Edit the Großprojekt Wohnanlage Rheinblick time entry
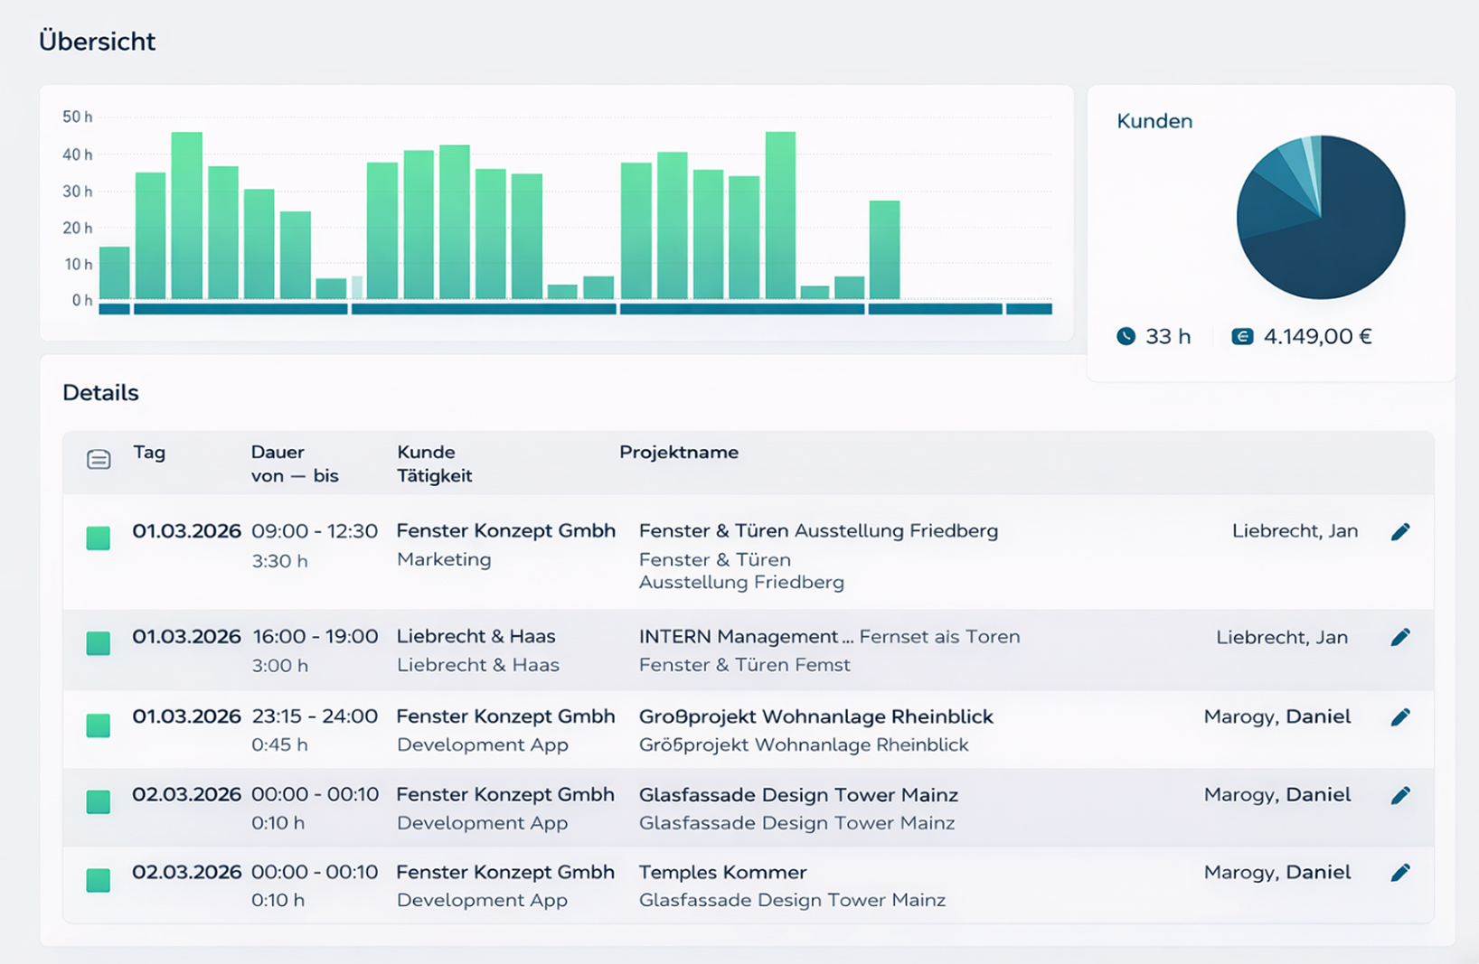Screen dimensions: 1479x964 [1400, 717]
